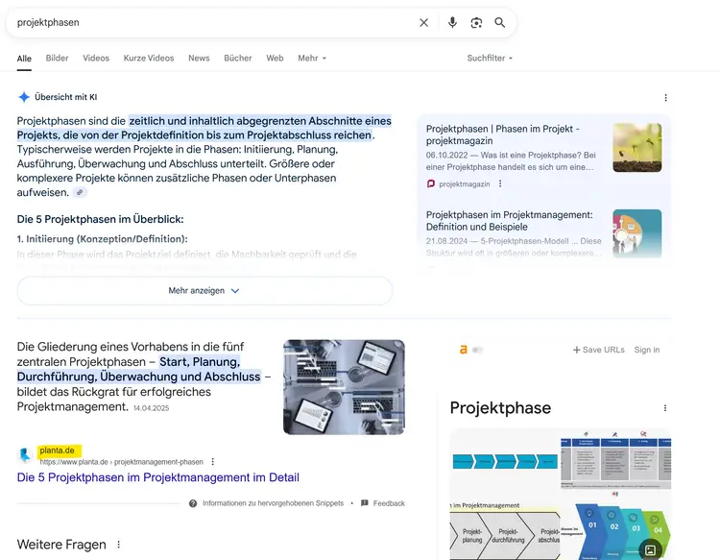720x560 pixels.
Task: Switch to the Bilder tab
Action: pos(57,59)
